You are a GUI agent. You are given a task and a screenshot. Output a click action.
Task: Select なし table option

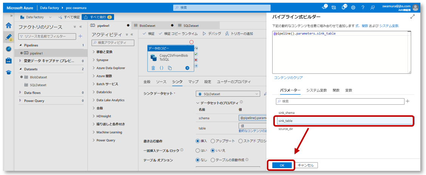tap(198, 160)
